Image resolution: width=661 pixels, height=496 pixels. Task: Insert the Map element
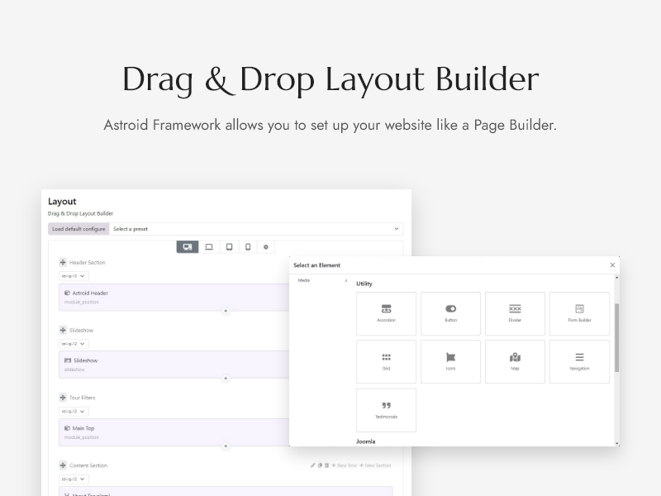515,361
